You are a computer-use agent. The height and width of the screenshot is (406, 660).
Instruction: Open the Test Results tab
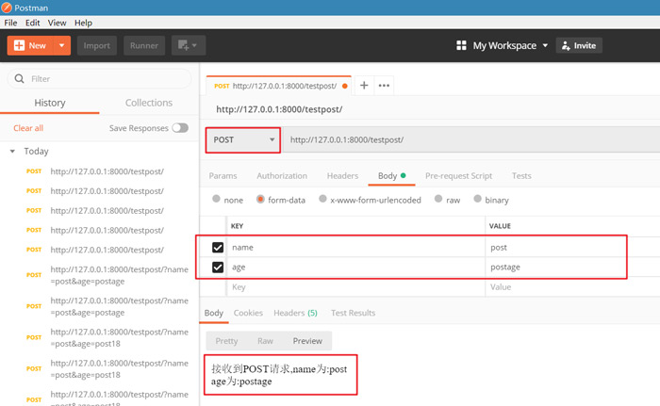353,313
